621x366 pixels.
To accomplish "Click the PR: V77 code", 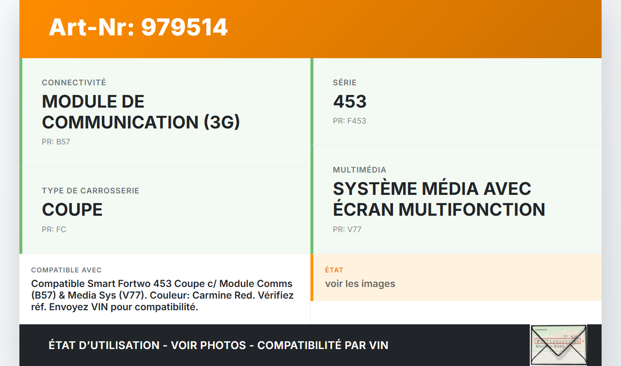I will (x=347, y=230).
